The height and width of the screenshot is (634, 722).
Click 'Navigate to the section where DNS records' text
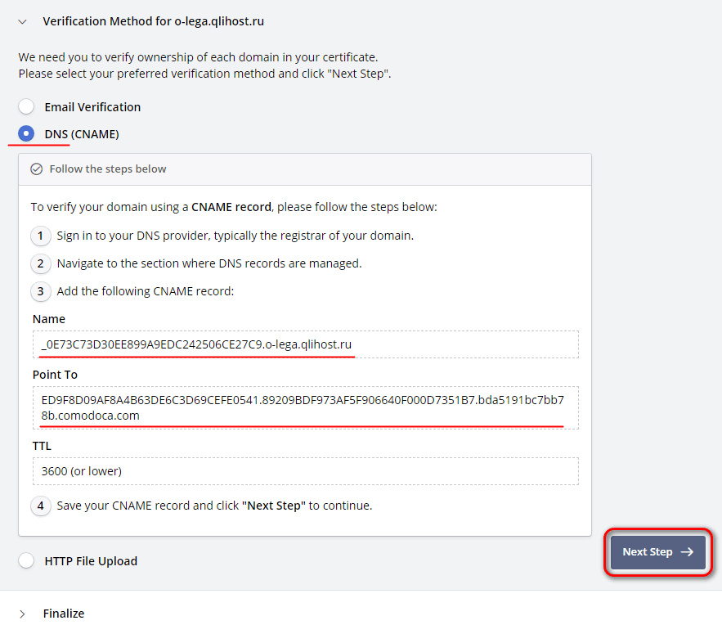point(209,263)
